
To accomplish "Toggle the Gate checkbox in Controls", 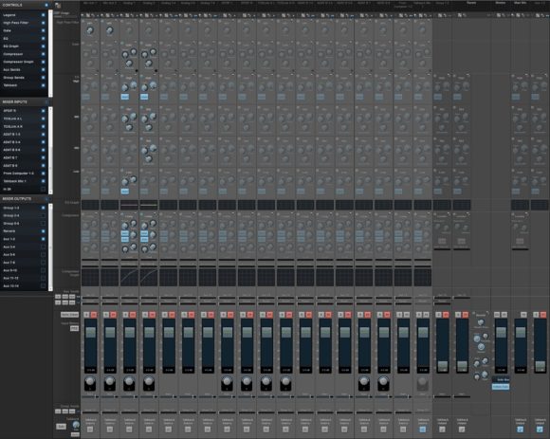I will [43, 30].
